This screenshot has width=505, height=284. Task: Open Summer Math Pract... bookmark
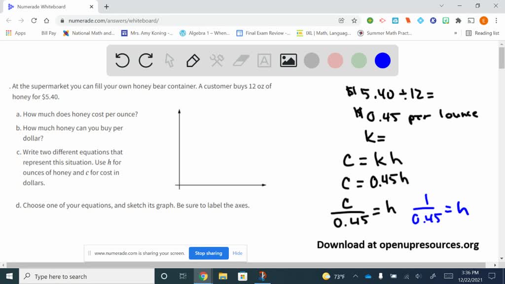tap(385, 33)
